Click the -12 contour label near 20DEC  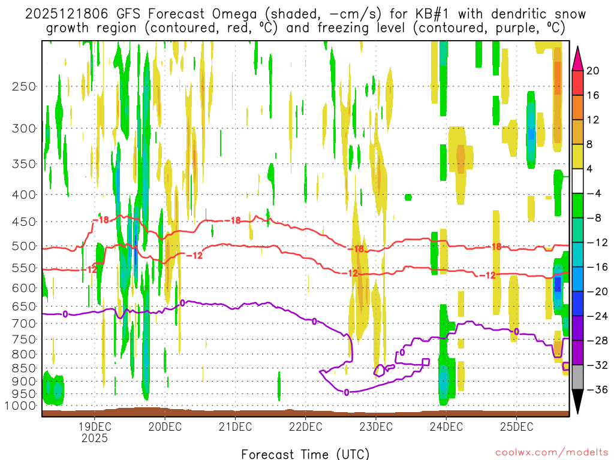click(195, 256)
